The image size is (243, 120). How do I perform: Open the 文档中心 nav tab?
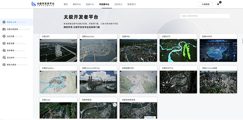coord(118,4)
